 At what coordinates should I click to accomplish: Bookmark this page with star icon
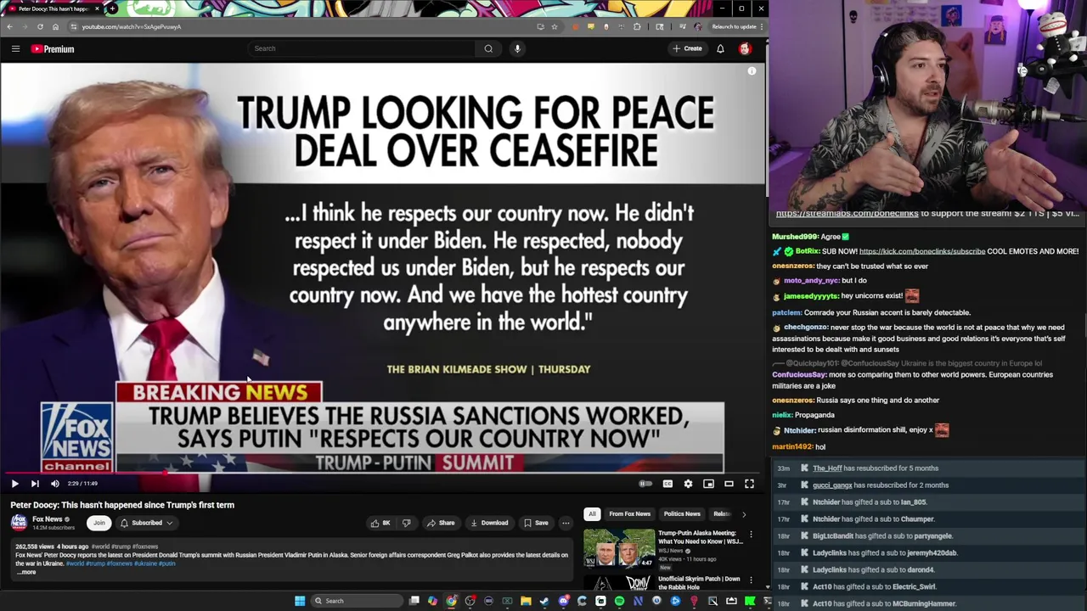pos(555,26)
